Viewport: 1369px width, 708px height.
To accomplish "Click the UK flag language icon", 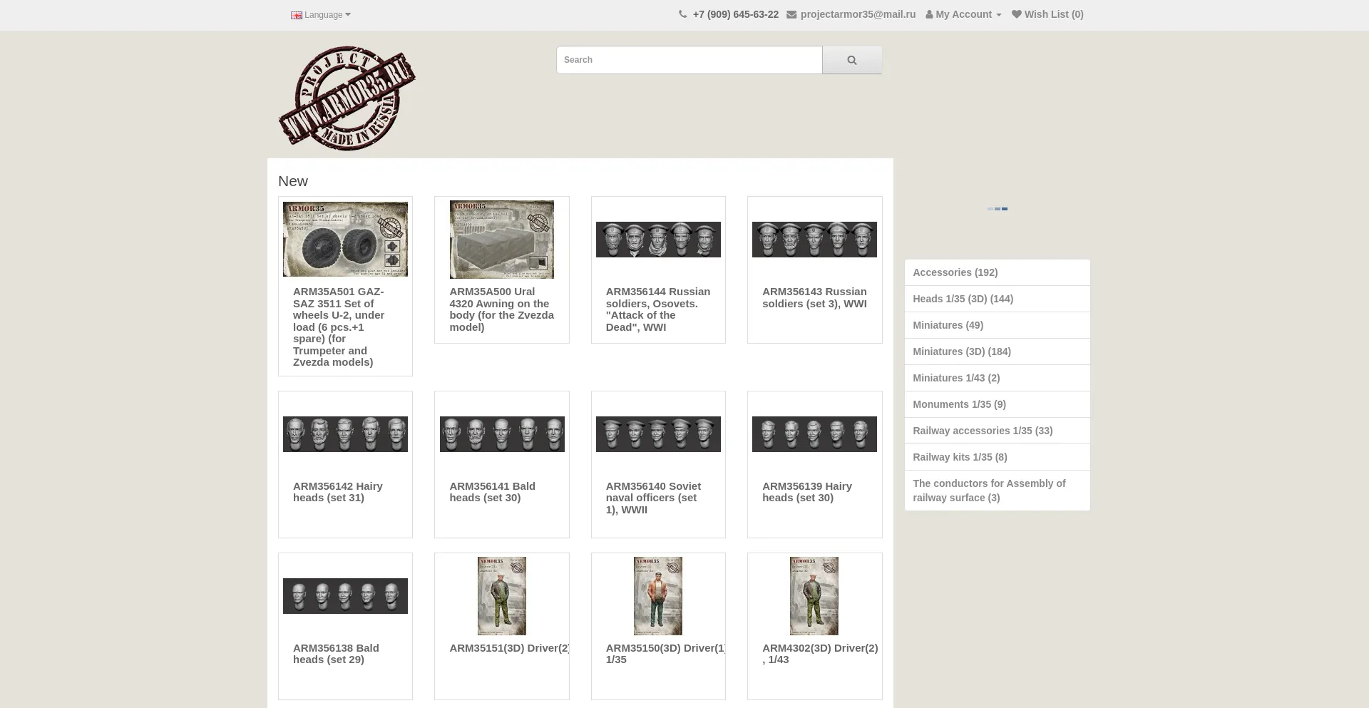I will click(x=297, y=15).
